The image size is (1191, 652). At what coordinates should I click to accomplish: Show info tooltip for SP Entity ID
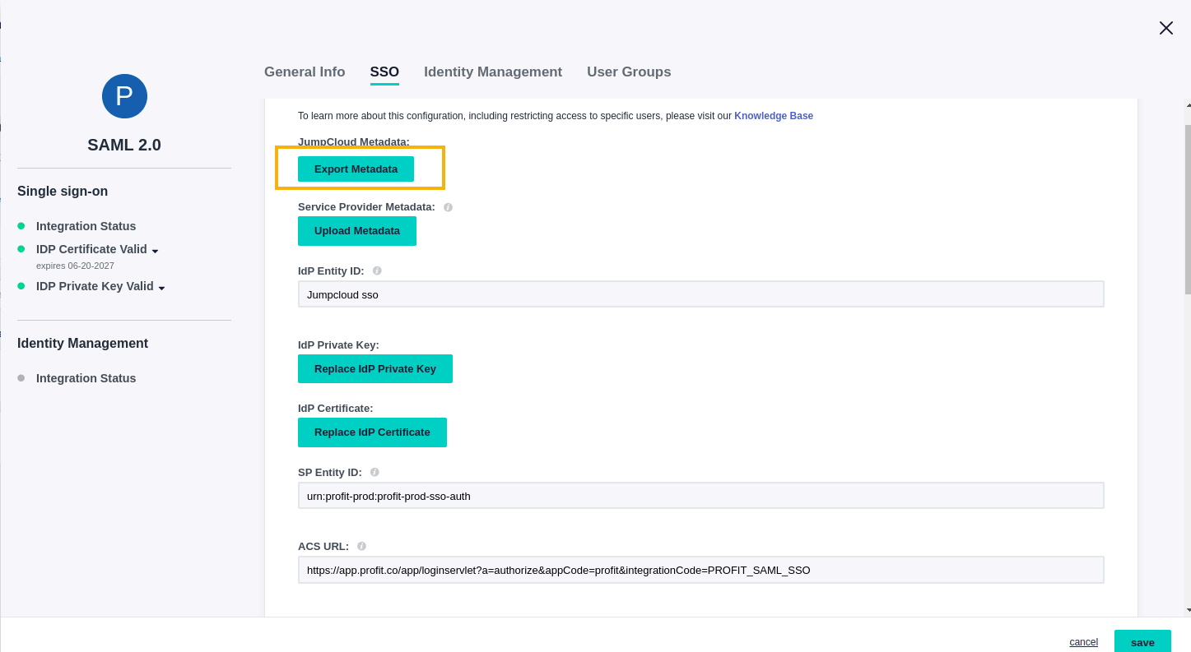pyautogui.click(x=375, y=472)
